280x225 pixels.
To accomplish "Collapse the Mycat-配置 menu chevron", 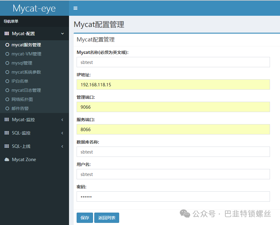I will tap(63, 34).
